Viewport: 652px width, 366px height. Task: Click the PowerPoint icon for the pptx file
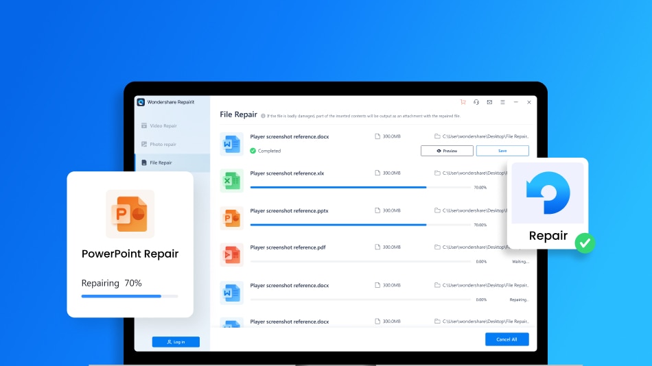tap(231, 218)
